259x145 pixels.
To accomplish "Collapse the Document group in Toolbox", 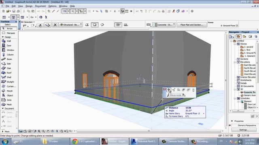I will pos(3,108).
